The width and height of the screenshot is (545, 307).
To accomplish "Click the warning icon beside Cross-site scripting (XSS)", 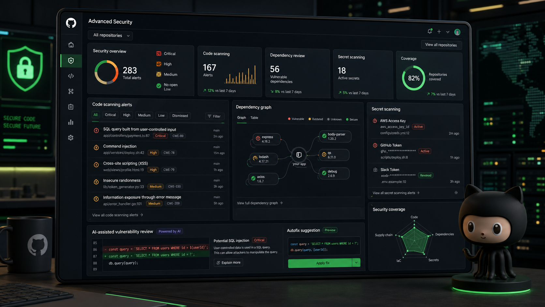I will pos(96,165).
